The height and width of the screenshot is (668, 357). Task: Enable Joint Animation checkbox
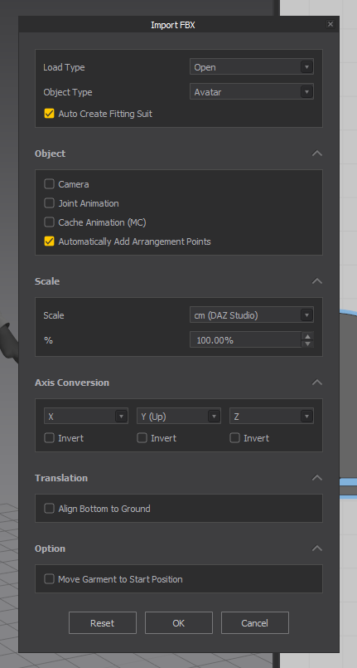point(50,203)
